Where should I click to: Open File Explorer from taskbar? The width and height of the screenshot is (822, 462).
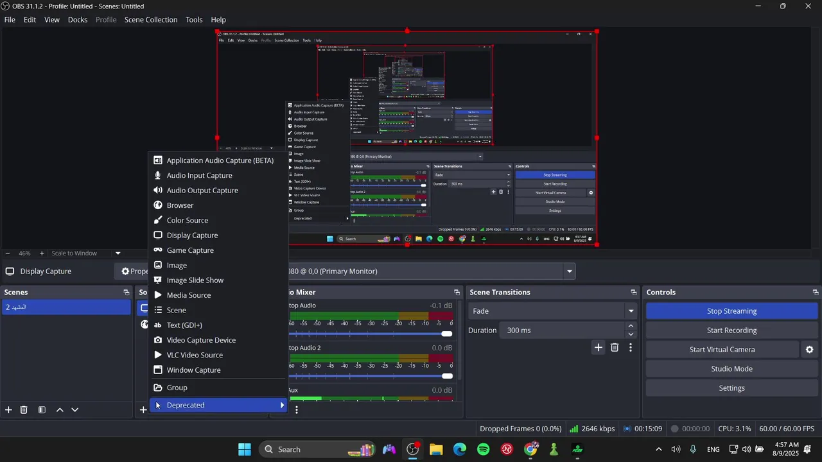pyautogui.click(x=436, y=449)
